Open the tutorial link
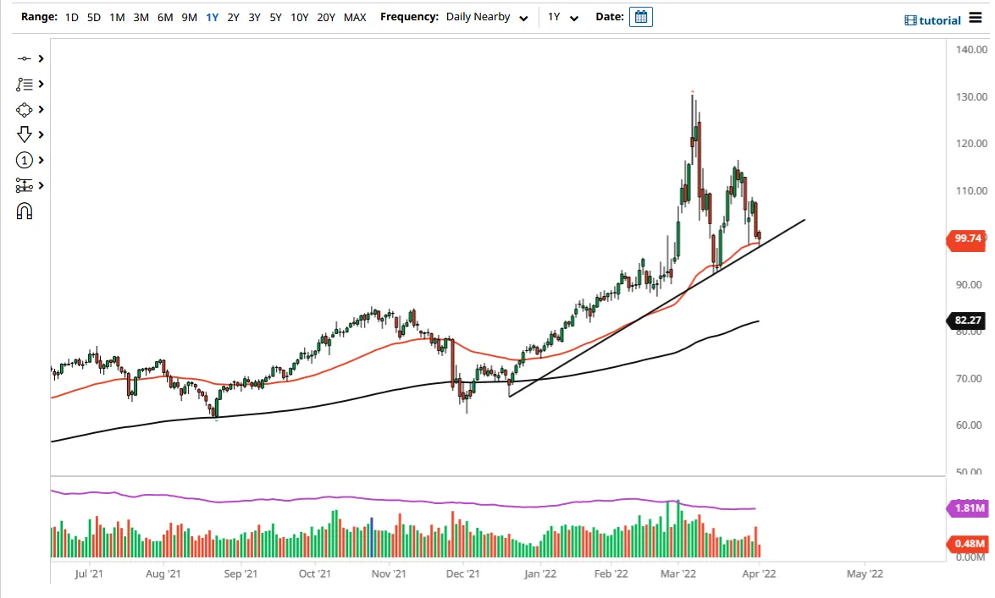 click(933, 20)
